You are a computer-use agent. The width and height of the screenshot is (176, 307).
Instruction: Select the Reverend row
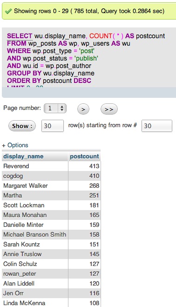(51, 166)
